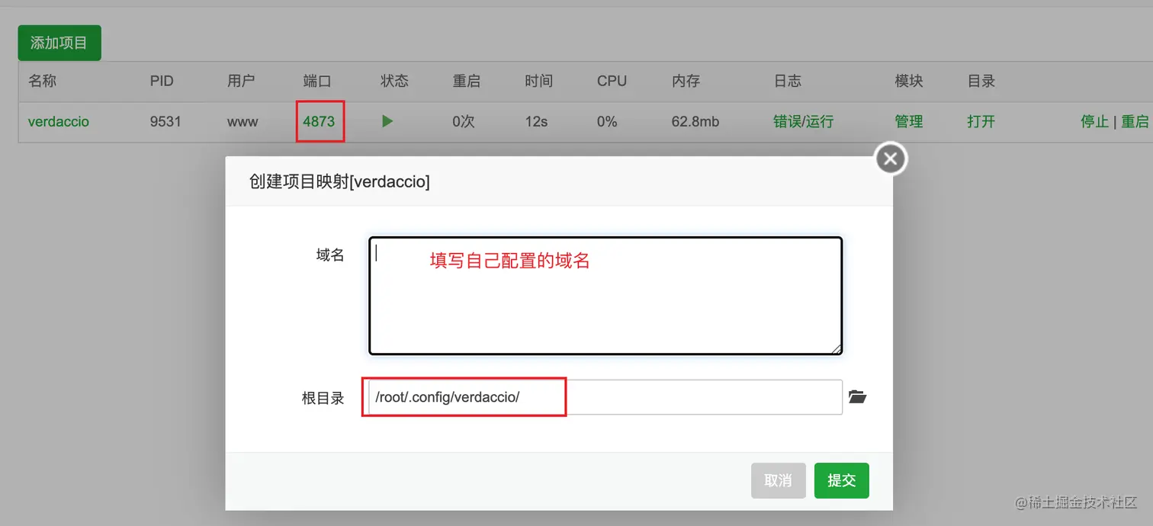Screen dimensions: 1153x526
Task: Click the 目录 column header
Action: tap(981, 81)
